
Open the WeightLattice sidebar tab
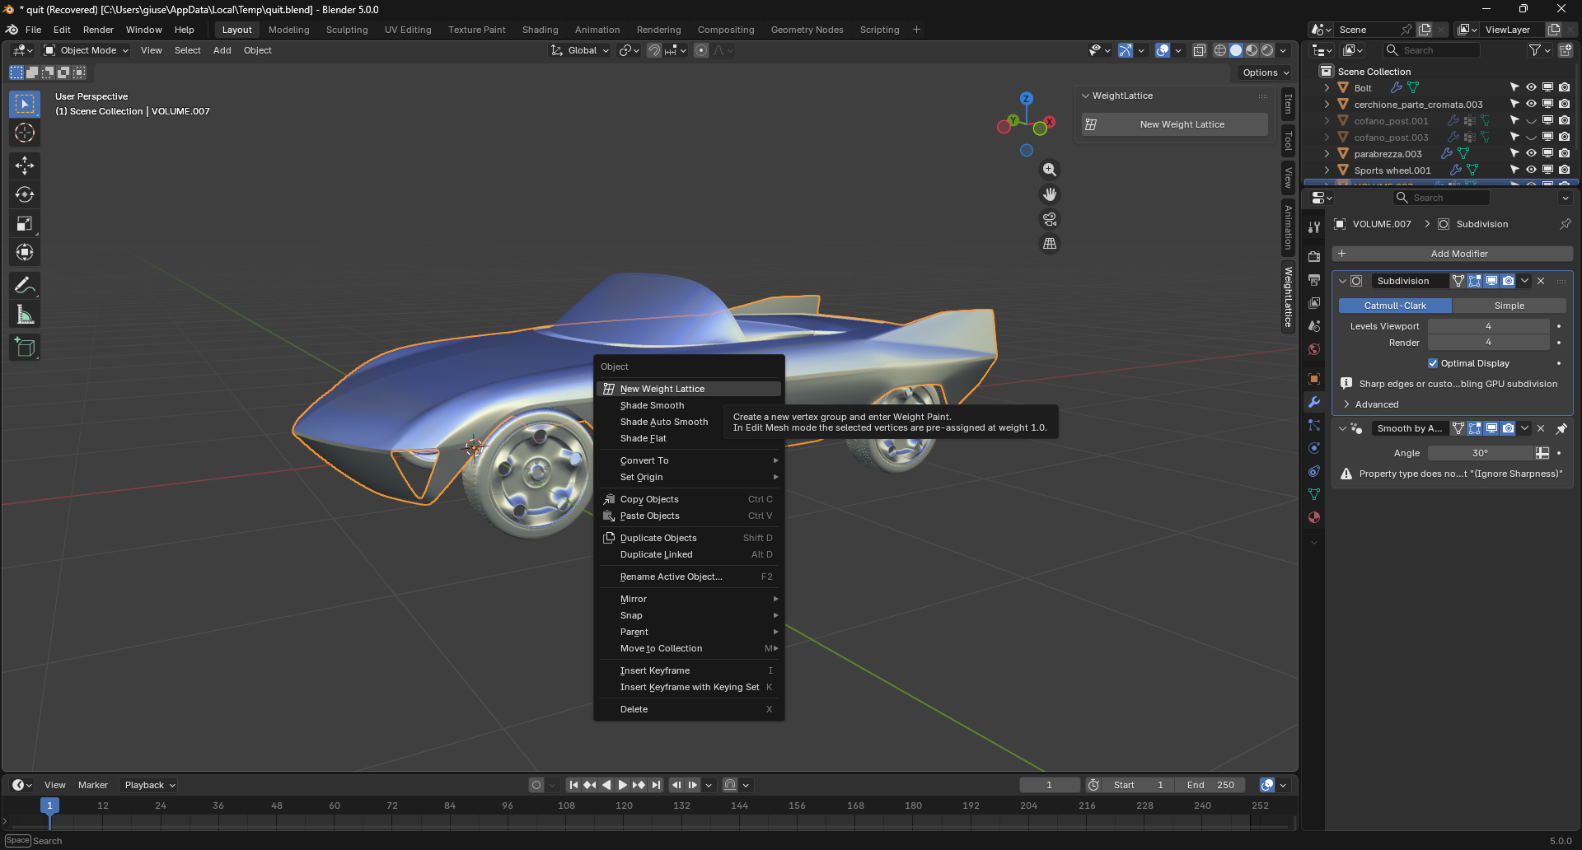(1289, 297)
